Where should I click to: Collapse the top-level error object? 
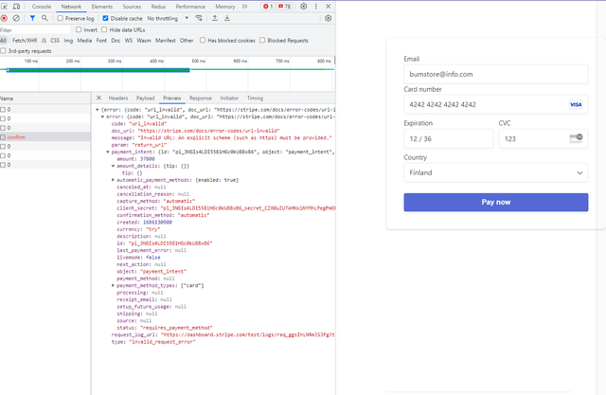pos(98,110)
